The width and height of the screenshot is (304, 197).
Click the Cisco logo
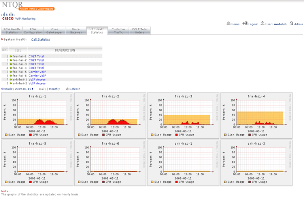point(8,16)
